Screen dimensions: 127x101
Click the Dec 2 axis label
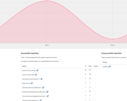[47, 45]
